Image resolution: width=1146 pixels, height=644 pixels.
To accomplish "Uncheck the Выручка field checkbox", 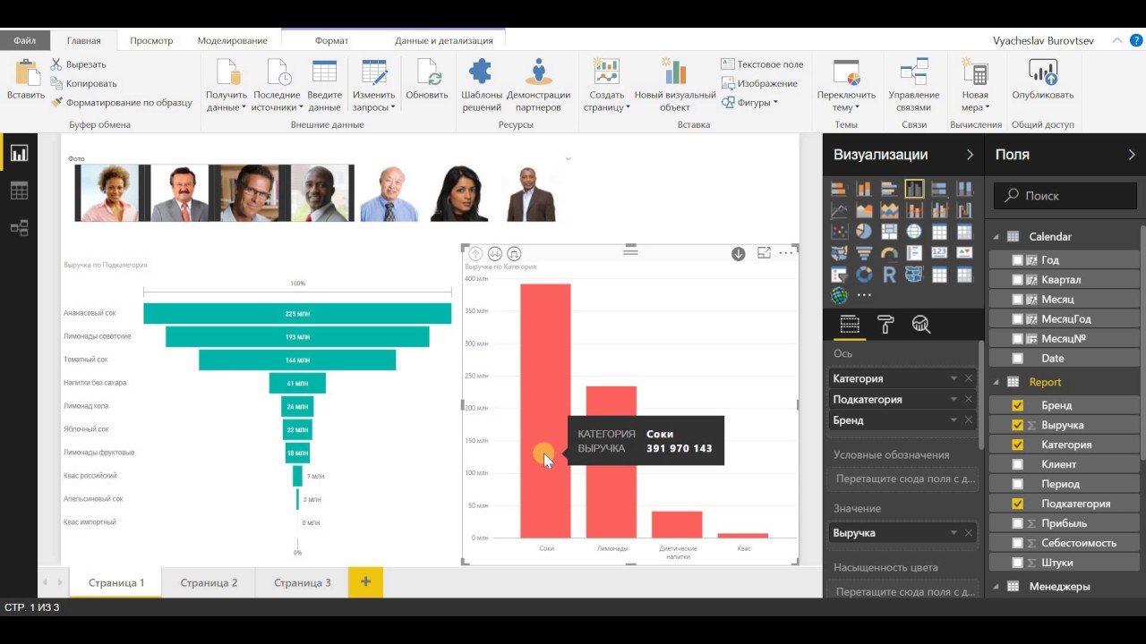I will pos(1017,425).
